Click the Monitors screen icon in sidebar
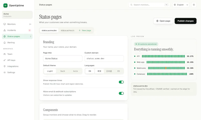 point(5,24)
